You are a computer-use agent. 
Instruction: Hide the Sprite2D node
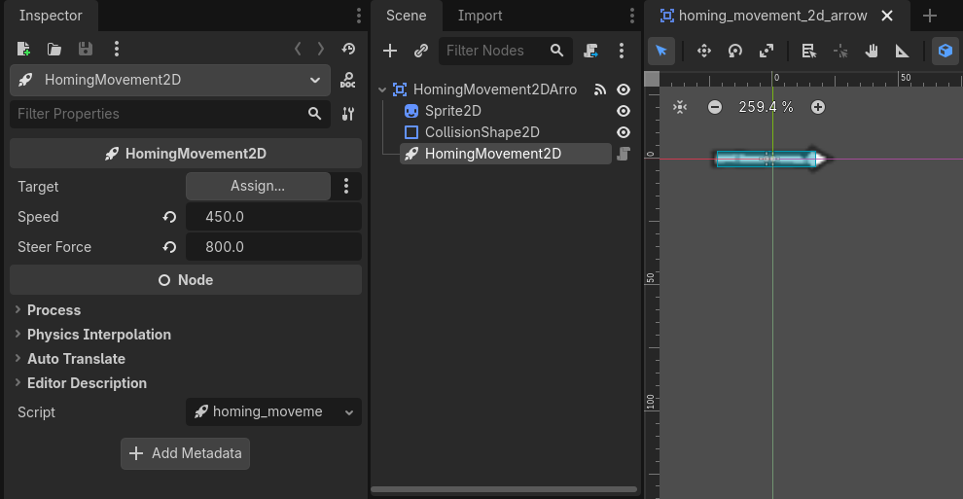(x=624, y=111)
